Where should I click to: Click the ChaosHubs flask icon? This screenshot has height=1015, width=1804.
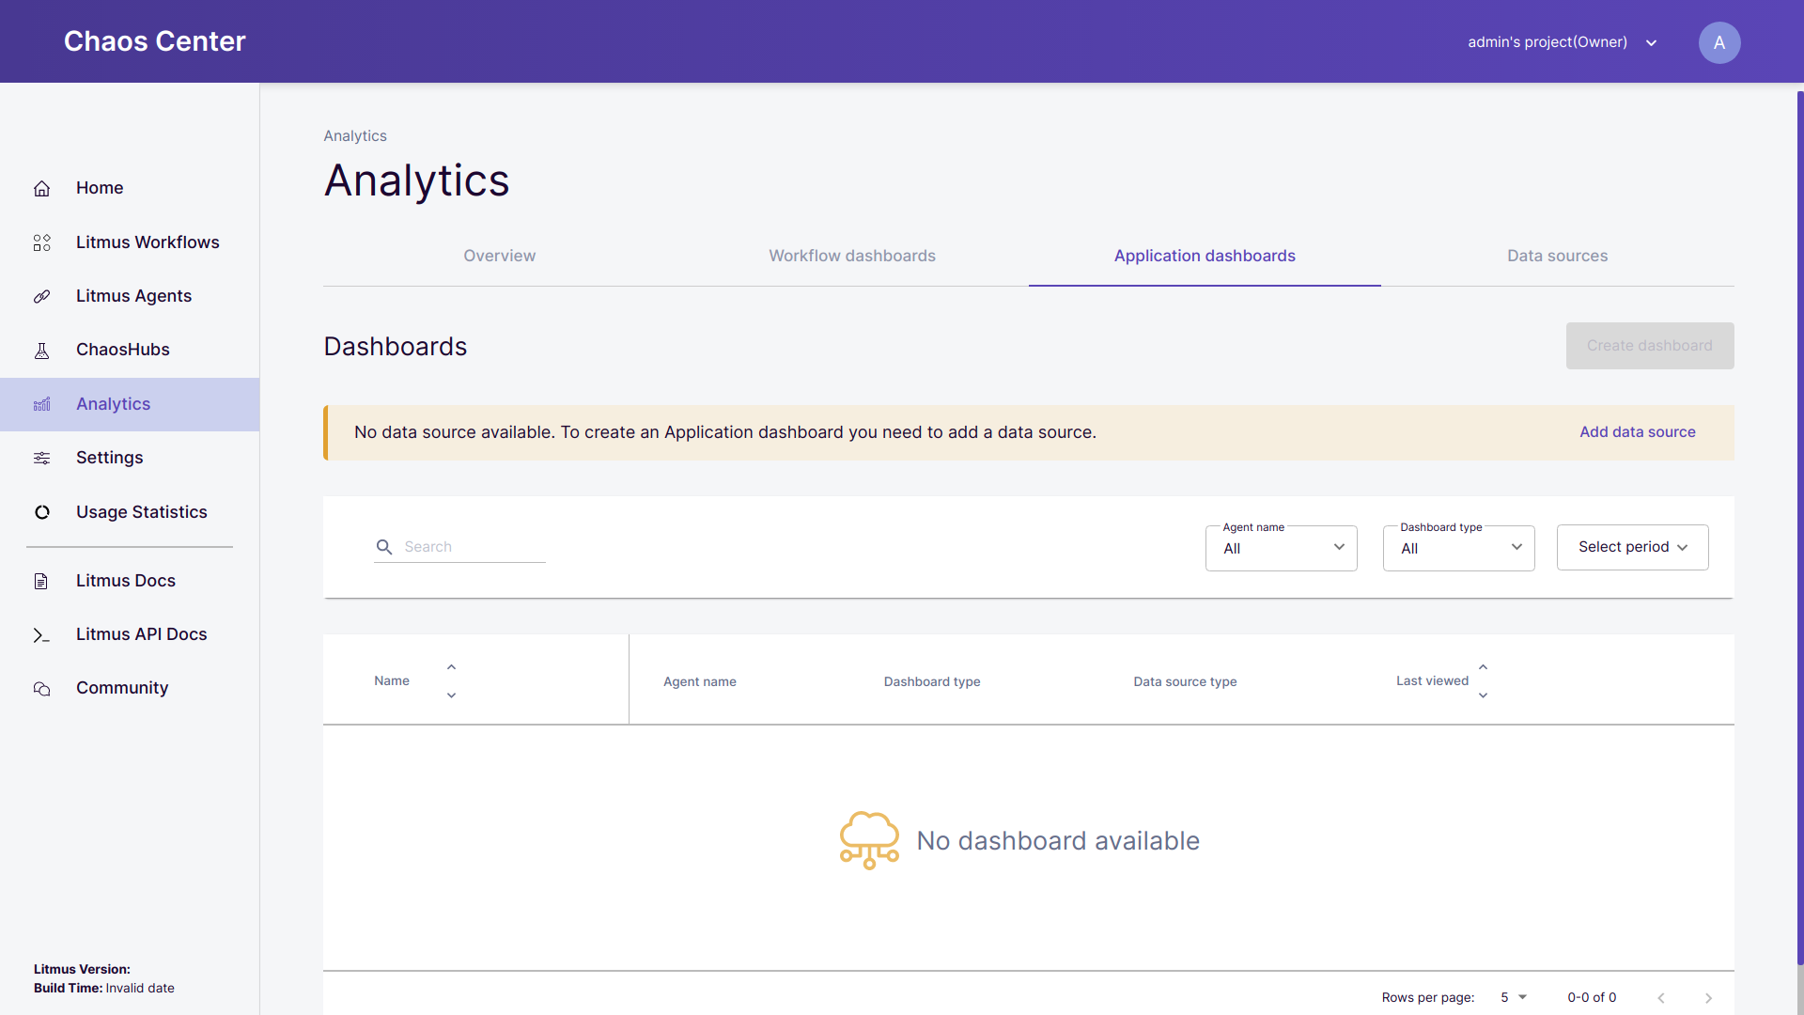41,351
